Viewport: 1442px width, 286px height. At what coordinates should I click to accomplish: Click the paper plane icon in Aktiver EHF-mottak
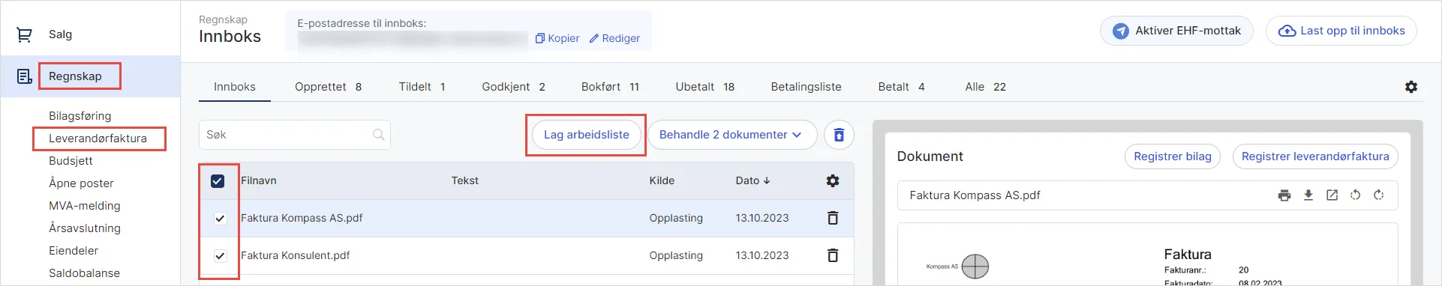tap(1120, 31)
